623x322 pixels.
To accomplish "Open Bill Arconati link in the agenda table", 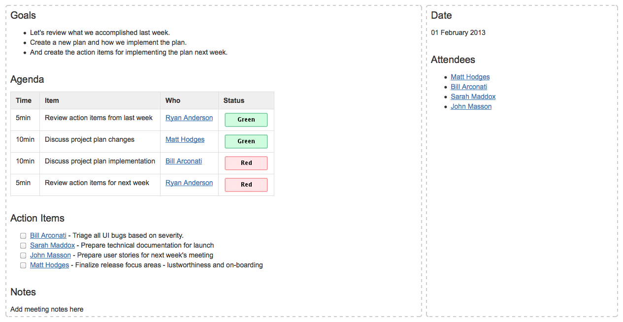I will click(184, 161).
